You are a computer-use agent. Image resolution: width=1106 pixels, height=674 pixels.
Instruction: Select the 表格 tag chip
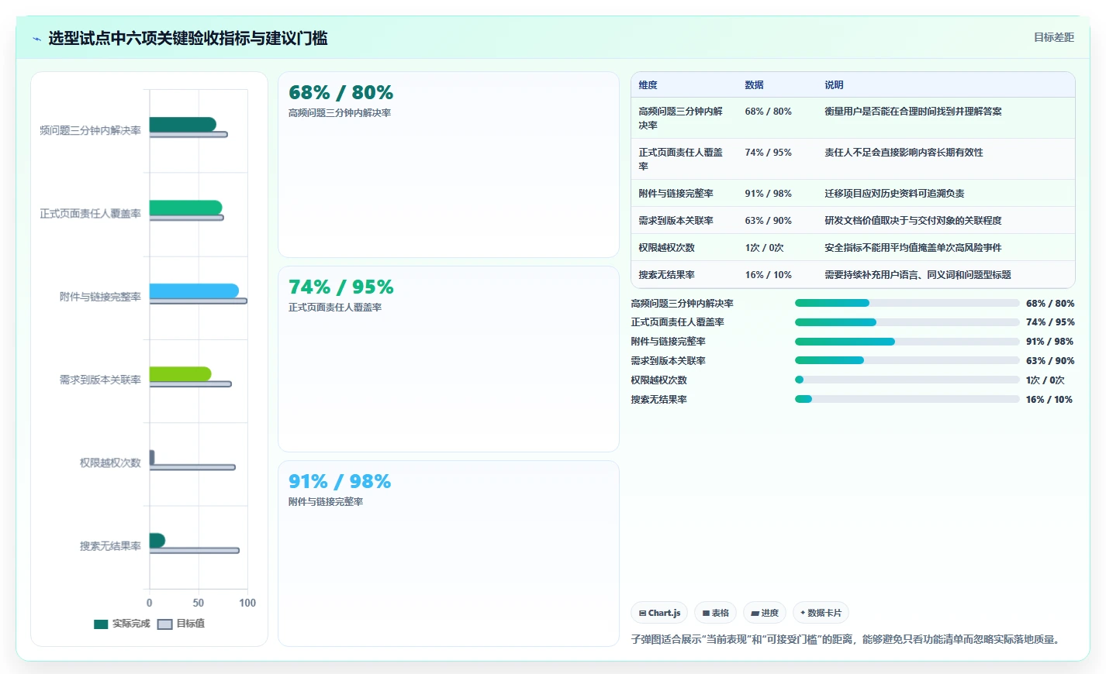(x=715, y=613)
